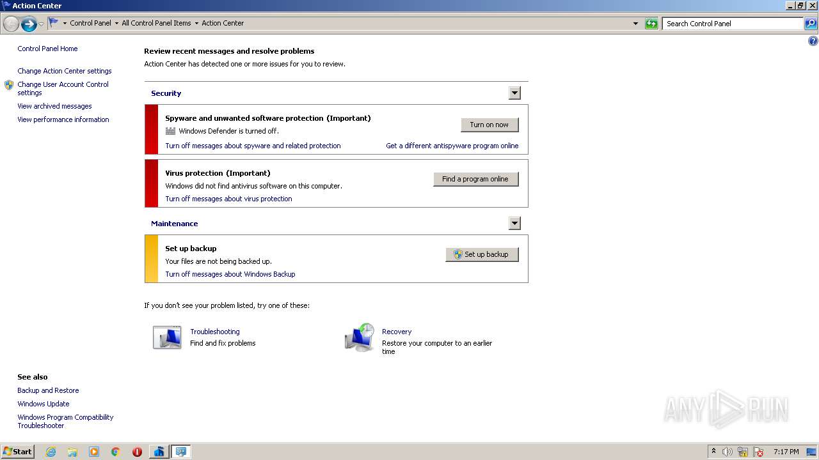Screen dimensions: 819x460
Task: Click the blue house app taskbar icon
Action: pyautogui.click(x=159, y=452)
